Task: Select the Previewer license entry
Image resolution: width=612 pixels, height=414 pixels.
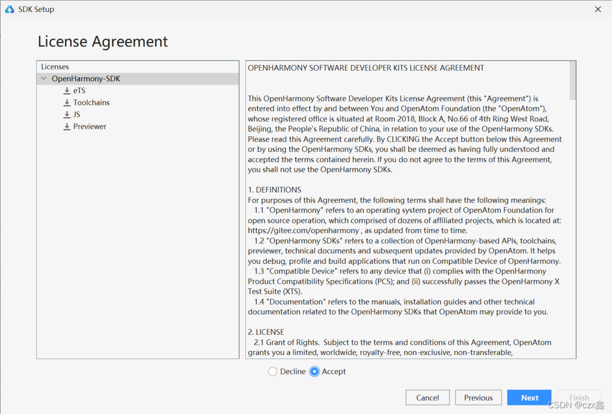Action: (x=90, y=127)
